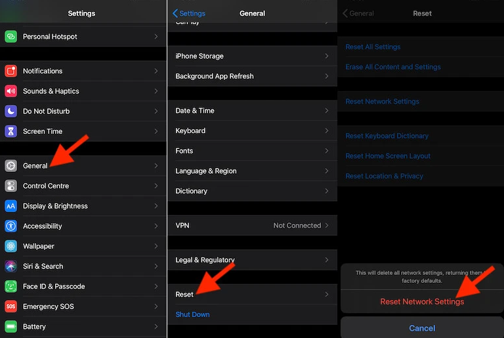Viewport: 504px width, 338px height.
Task: Open the Accessibility settings row
Action: tap(43, 226)
